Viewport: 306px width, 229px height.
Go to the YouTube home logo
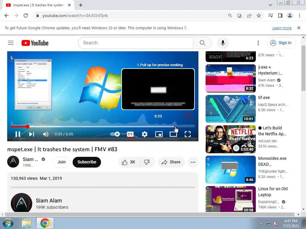coord(35,43)
